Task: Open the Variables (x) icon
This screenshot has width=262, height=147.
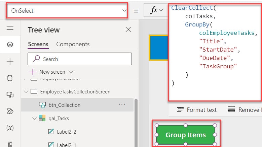Action: [x=10, y=128]
